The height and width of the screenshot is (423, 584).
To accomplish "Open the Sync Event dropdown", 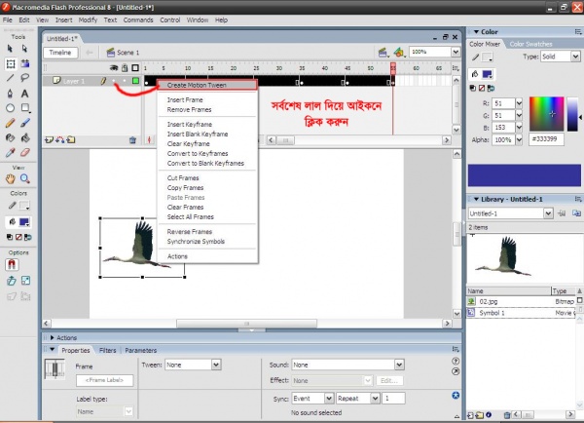I will point(329,399).
